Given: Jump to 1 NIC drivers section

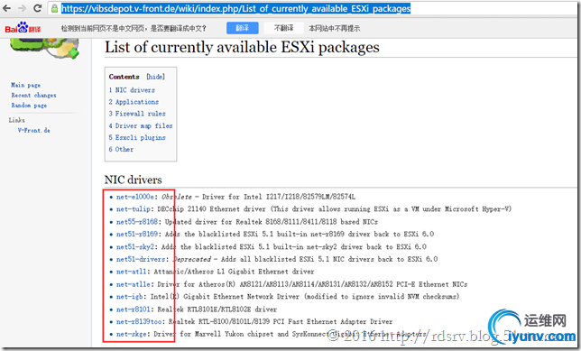Looking at the screenshot, I should pyautogui.click(x=132, y=90).
